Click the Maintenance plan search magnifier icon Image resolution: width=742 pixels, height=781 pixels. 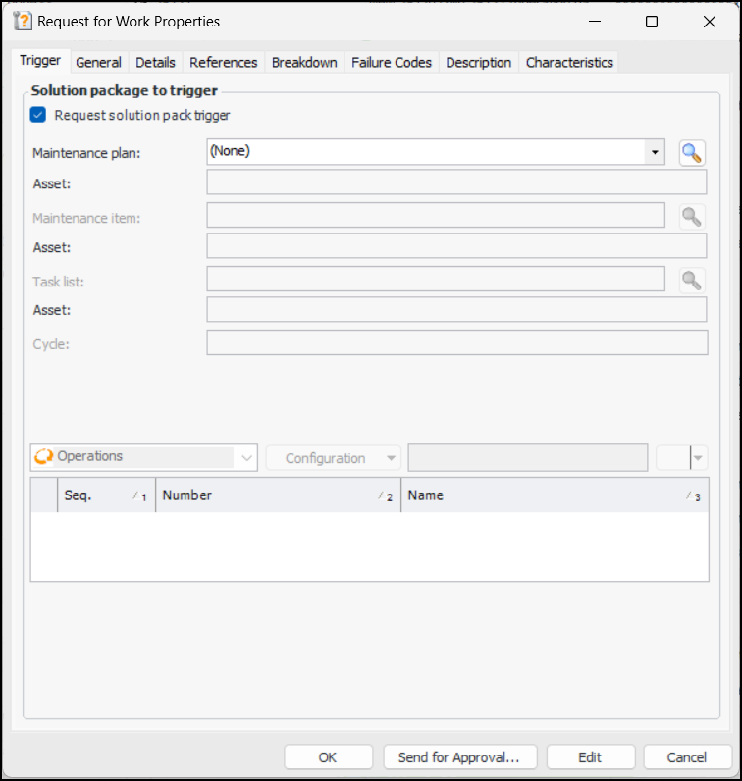click(692, 153)
